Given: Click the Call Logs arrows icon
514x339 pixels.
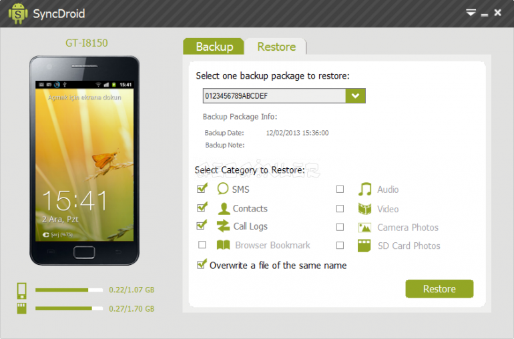Looking at the screenshot, I should pyautogui.click(x=223, y=226).
